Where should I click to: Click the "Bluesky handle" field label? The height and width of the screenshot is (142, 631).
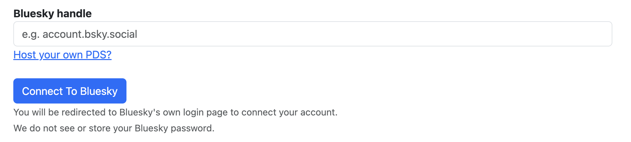52,14
